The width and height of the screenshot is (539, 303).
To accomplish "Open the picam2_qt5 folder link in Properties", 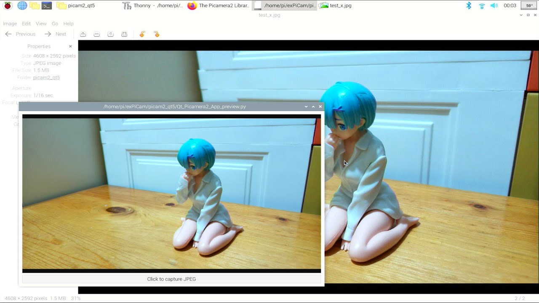I will pyautogui.click(x=46, y=77).
